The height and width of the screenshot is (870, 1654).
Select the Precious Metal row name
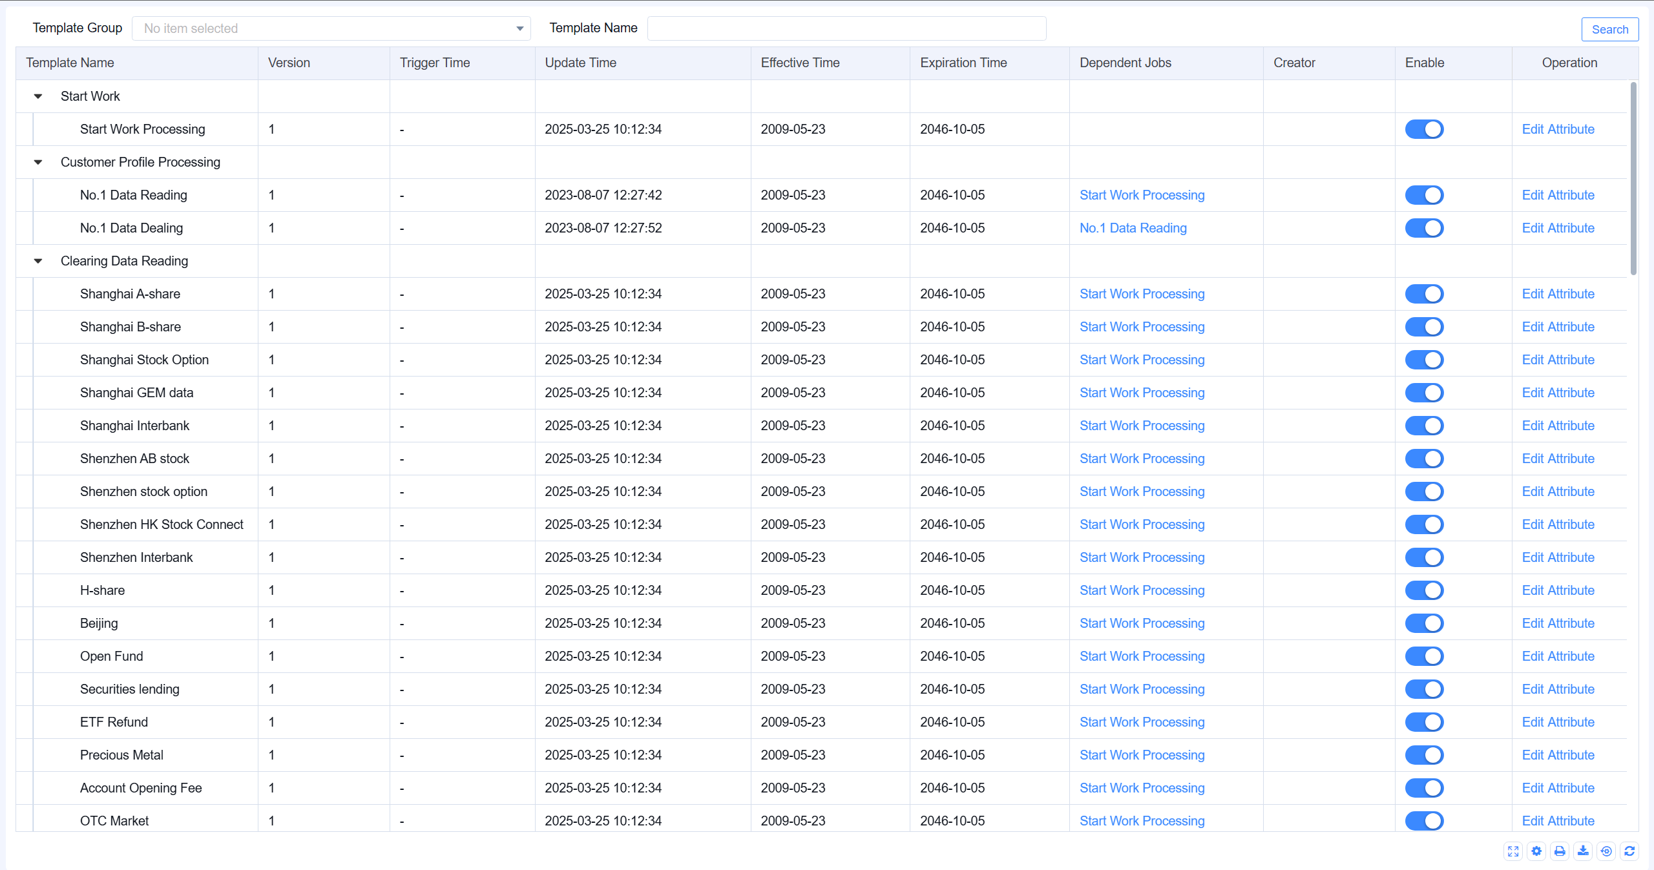click(121, 755)
